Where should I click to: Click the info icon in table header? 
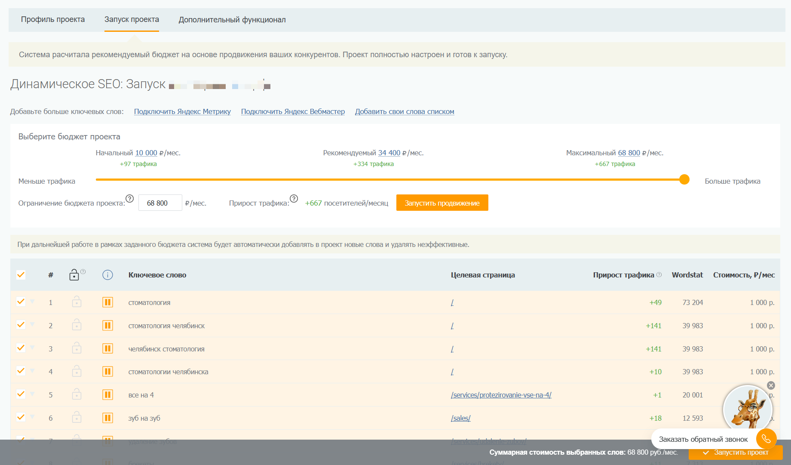107,275
